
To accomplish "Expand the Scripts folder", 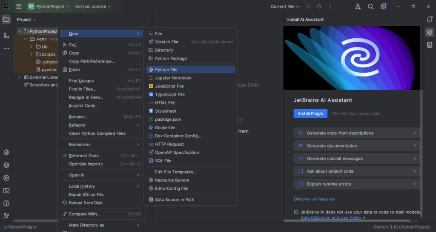I will 32,54.
